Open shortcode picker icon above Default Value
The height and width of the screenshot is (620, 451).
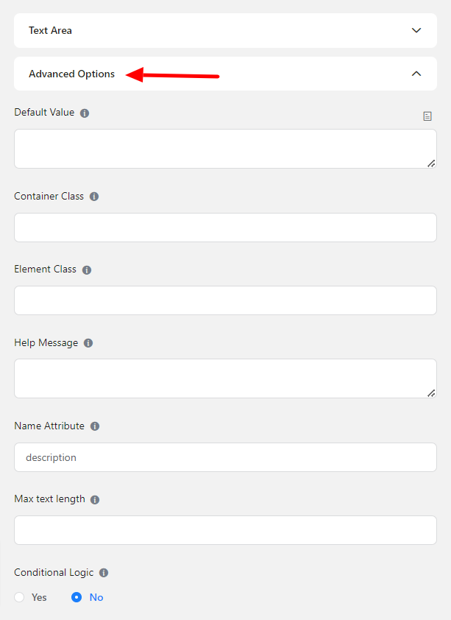[427, 116]
